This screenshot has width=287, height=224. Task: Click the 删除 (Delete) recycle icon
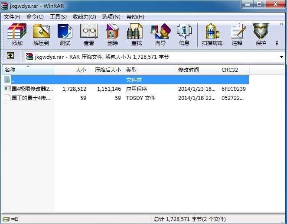[x=113, y=35]
